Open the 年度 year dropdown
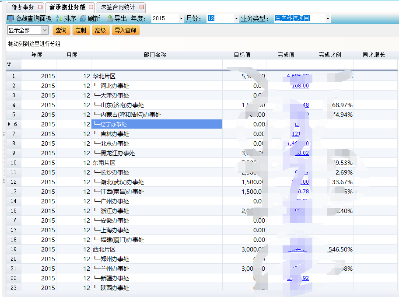This screenshot has height=297, width=399. click(181, 18)
